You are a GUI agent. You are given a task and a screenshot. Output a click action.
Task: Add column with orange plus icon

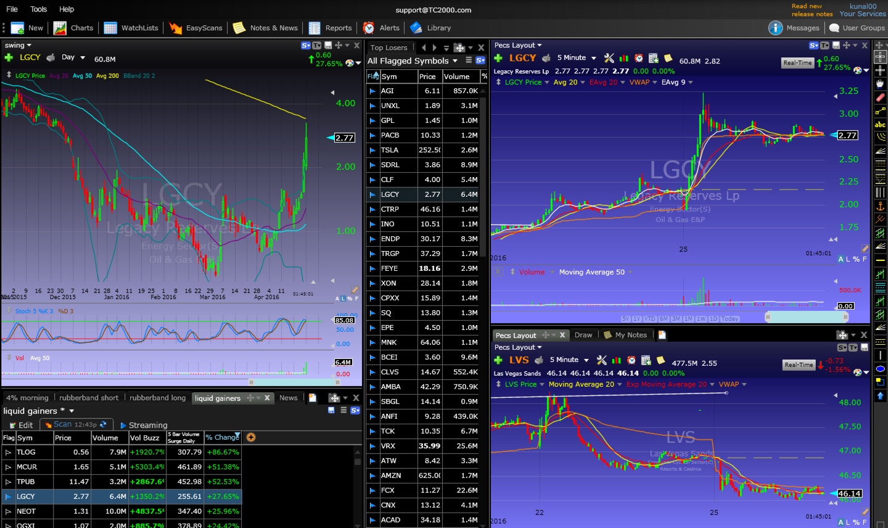[251, 437]
